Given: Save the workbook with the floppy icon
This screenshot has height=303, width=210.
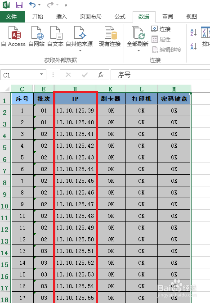Looking at the screenshot, I should click(19, 5).
